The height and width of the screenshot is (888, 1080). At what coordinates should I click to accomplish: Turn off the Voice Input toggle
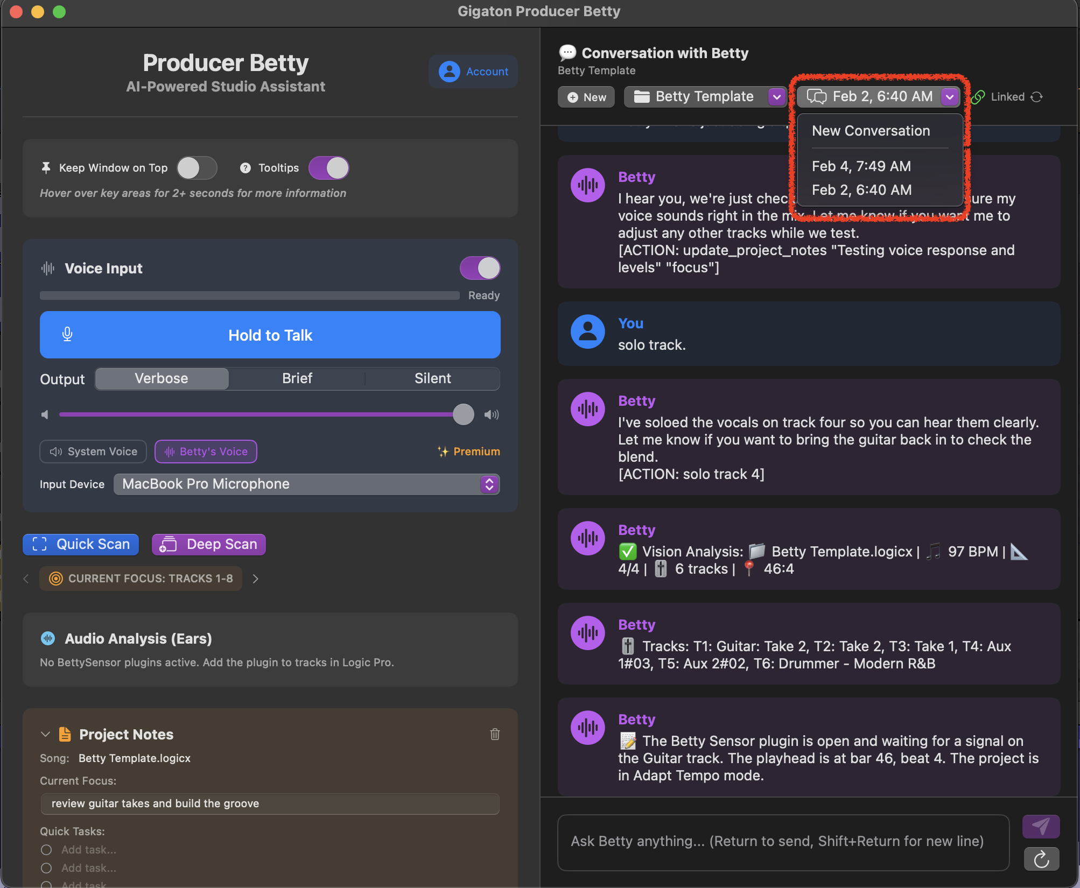(480, 268)
